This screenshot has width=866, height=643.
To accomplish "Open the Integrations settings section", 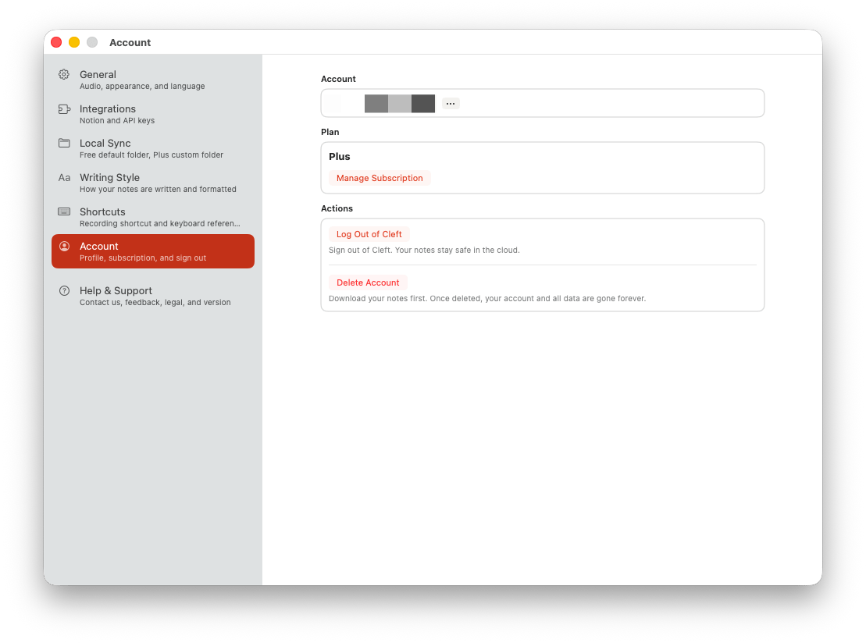I will 153,114.
